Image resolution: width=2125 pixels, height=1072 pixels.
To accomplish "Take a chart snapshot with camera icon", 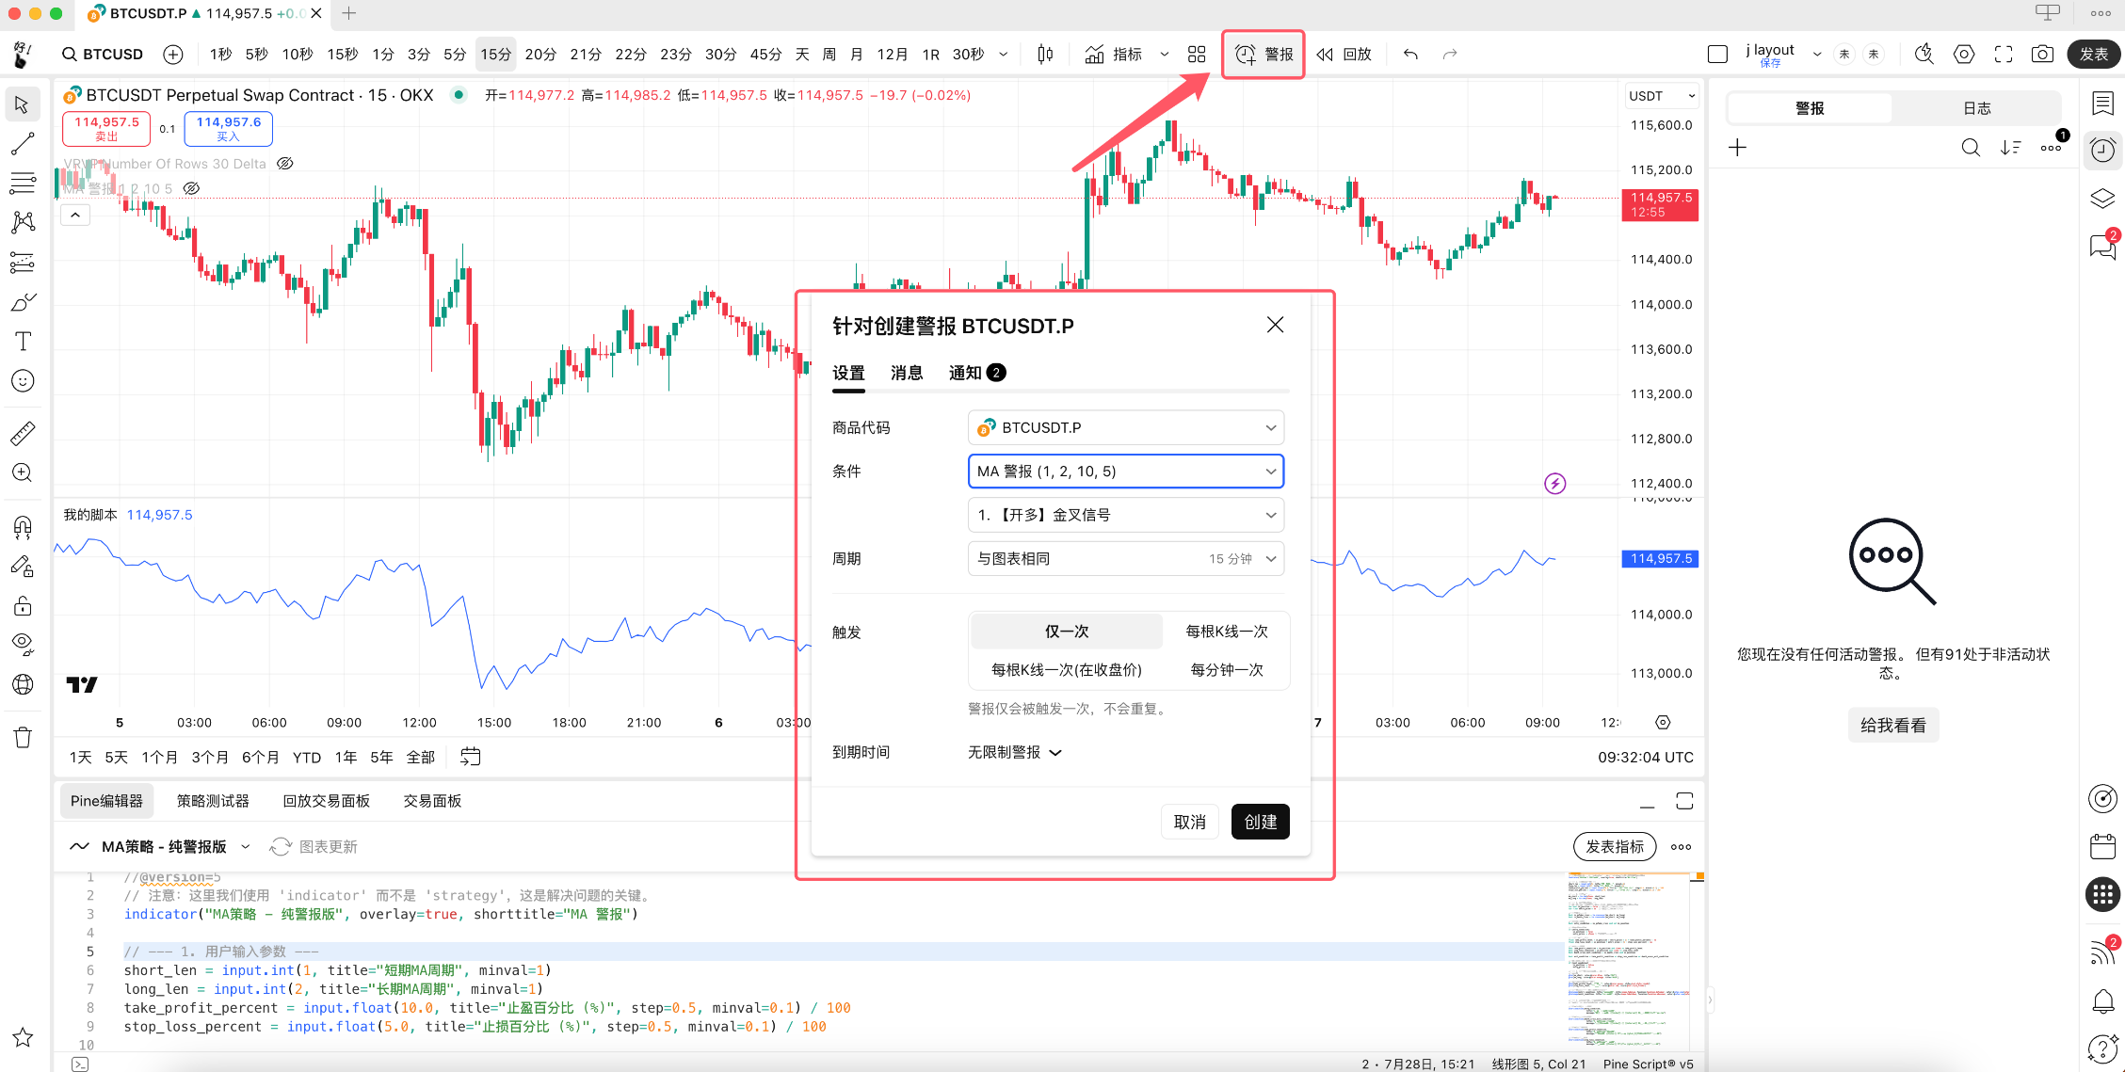I will click(2042, 55).
